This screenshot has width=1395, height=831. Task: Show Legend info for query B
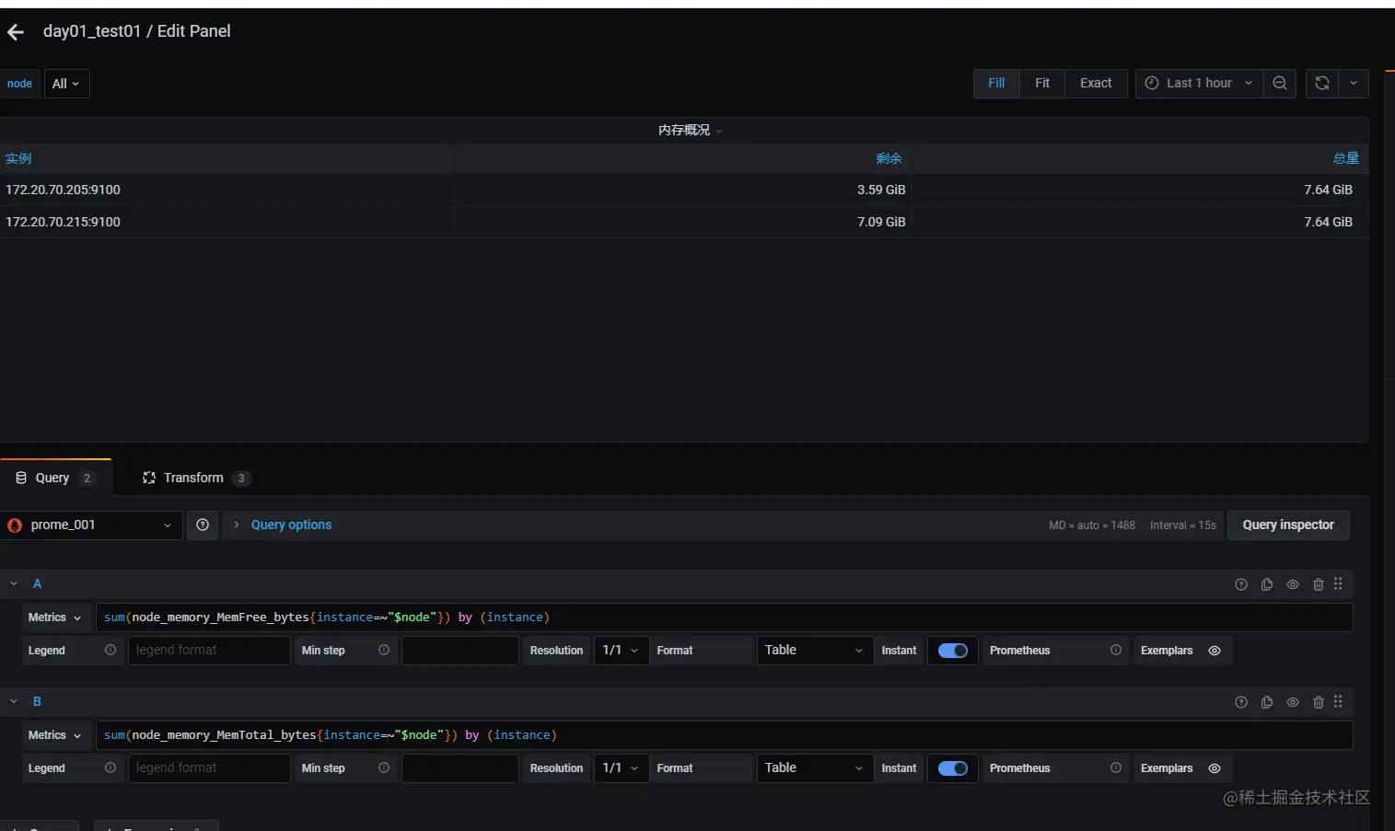[110, 768]
